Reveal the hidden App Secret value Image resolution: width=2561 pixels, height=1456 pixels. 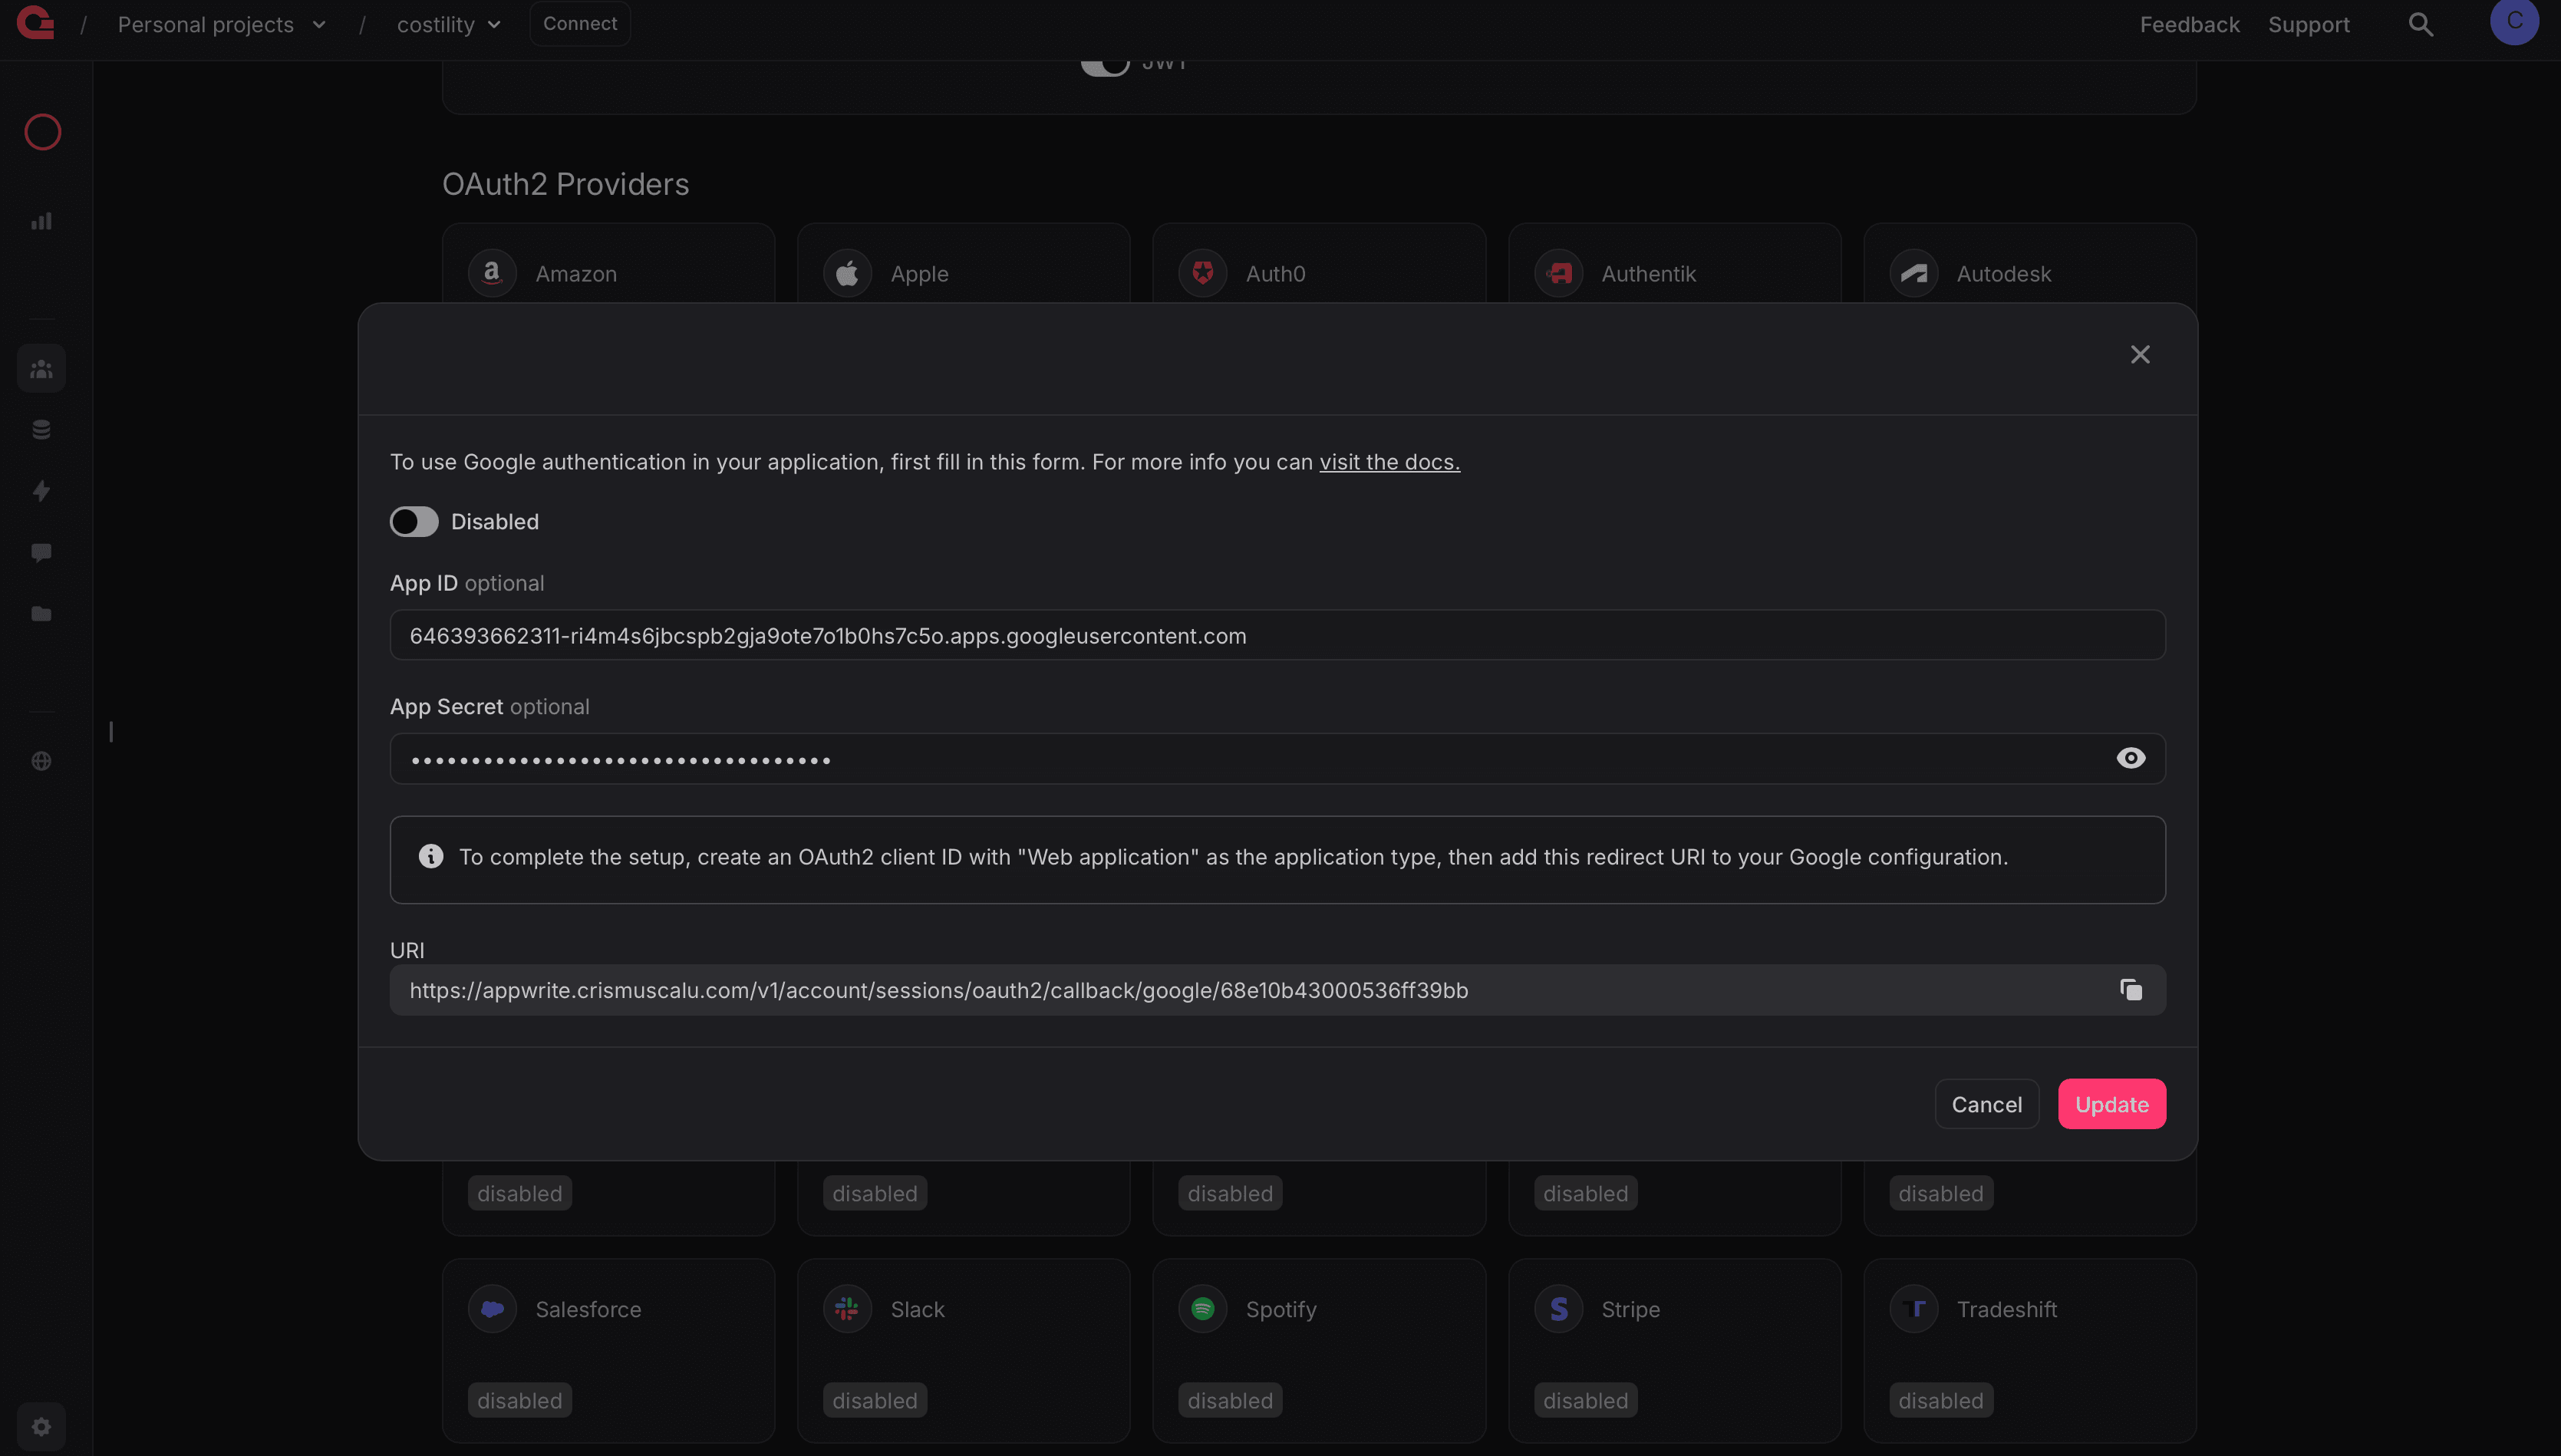(2131, 758)
